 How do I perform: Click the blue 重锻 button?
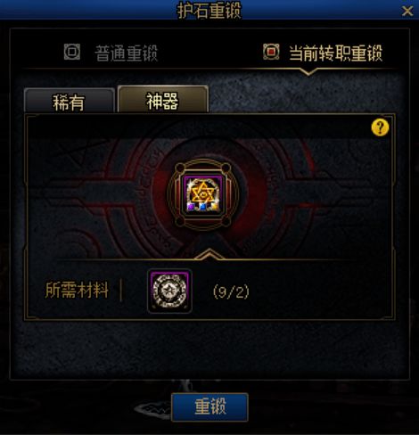click(209, 406)
